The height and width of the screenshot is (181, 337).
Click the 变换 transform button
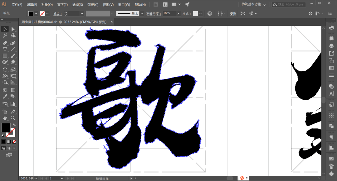(233, 14)
